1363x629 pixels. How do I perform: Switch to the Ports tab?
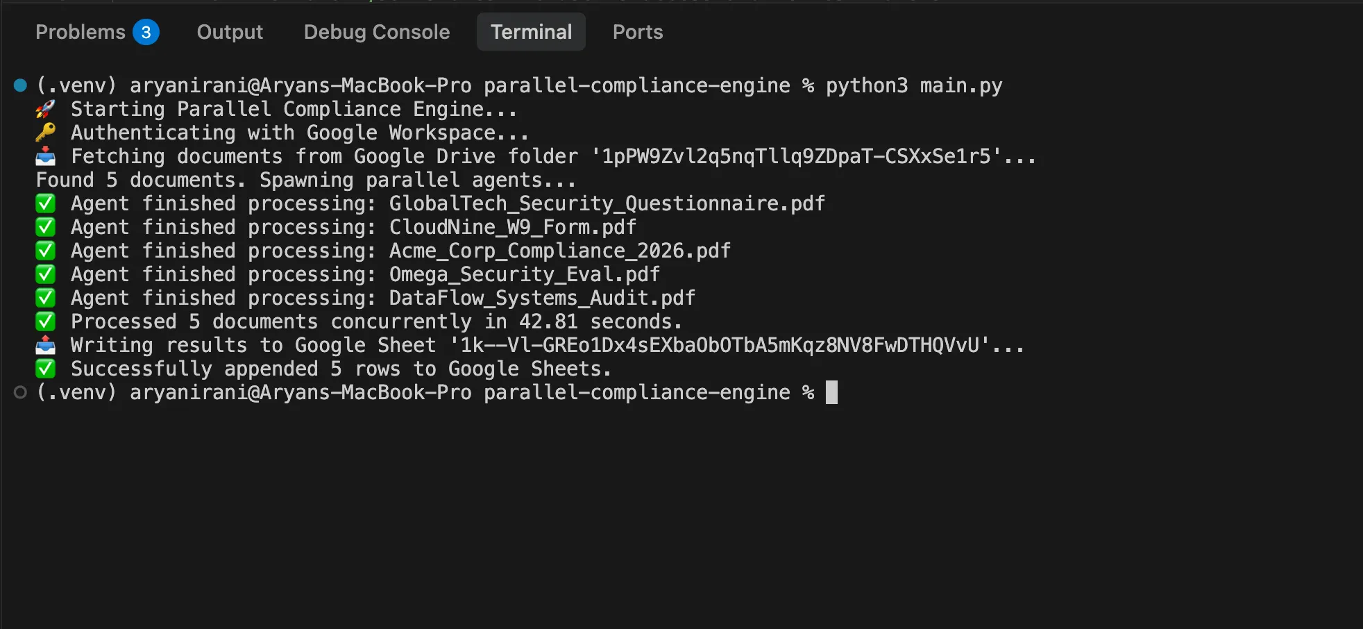[638, 32]
